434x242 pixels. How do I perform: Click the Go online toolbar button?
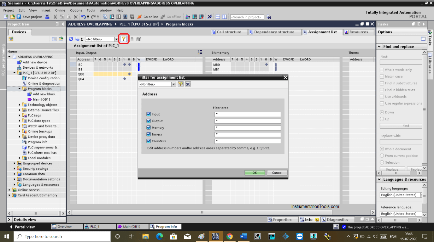click(148, 17)
